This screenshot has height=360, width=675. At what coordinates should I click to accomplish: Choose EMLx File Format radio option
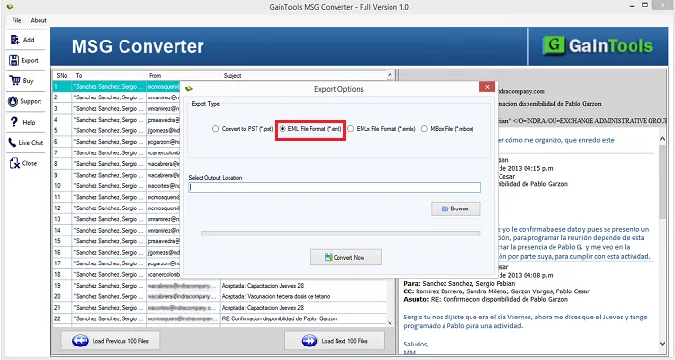pos(382,129)
